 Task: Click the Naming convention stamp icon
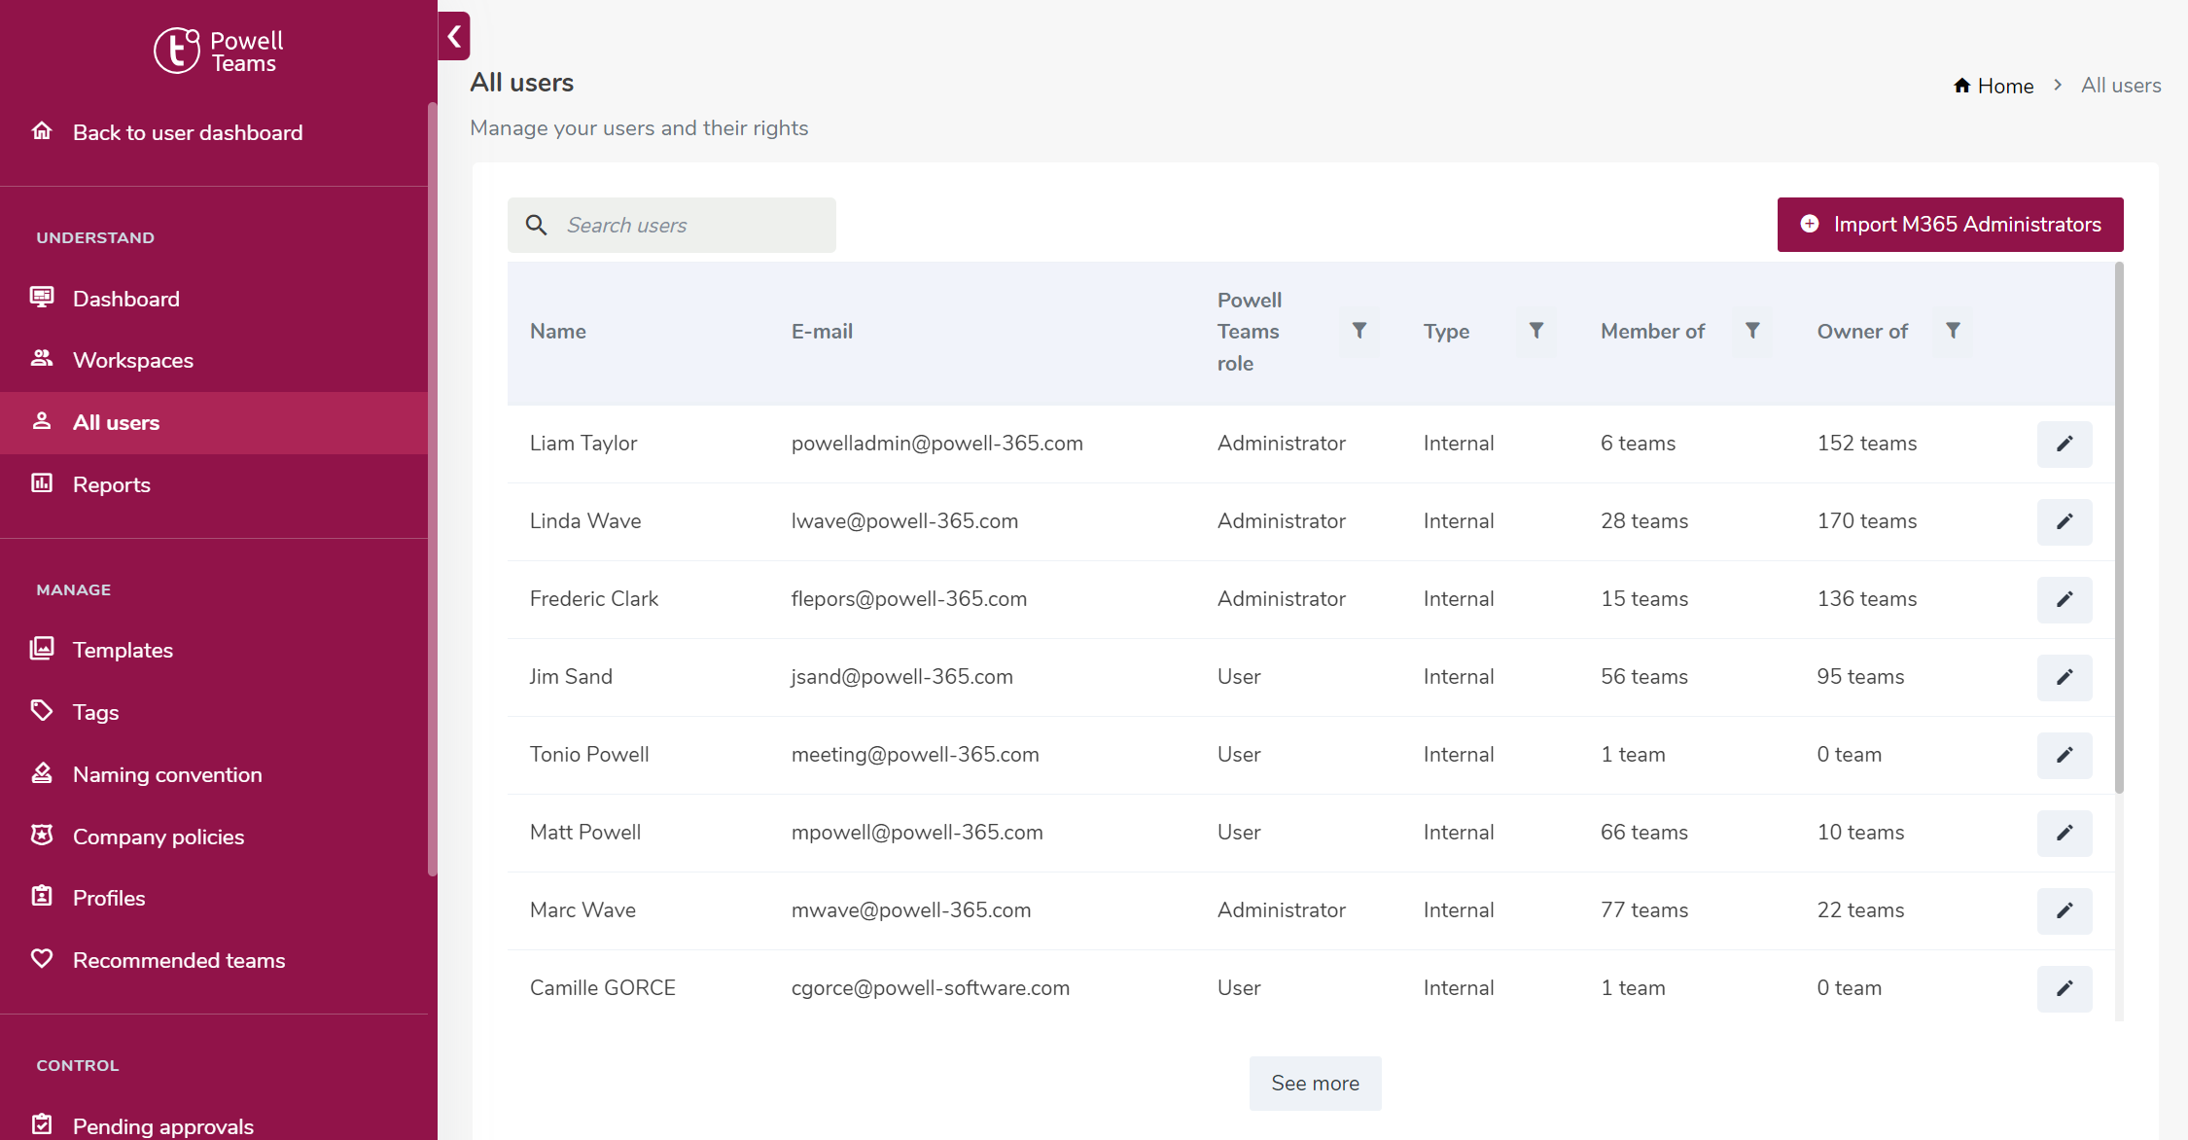click(x=42, y=772)
